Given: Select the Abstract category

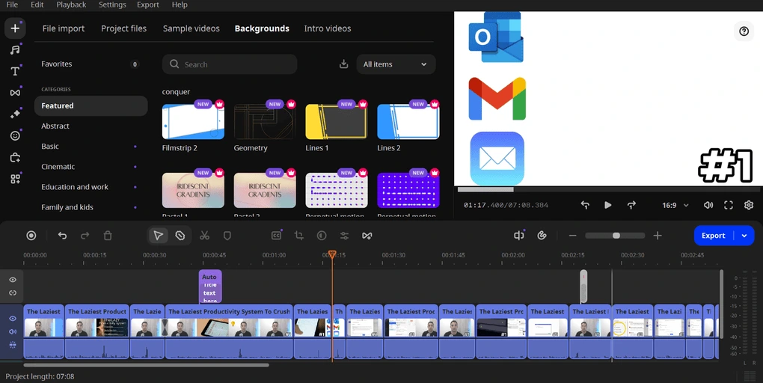Looking at the screenshot, I should (x=91, y=126).
